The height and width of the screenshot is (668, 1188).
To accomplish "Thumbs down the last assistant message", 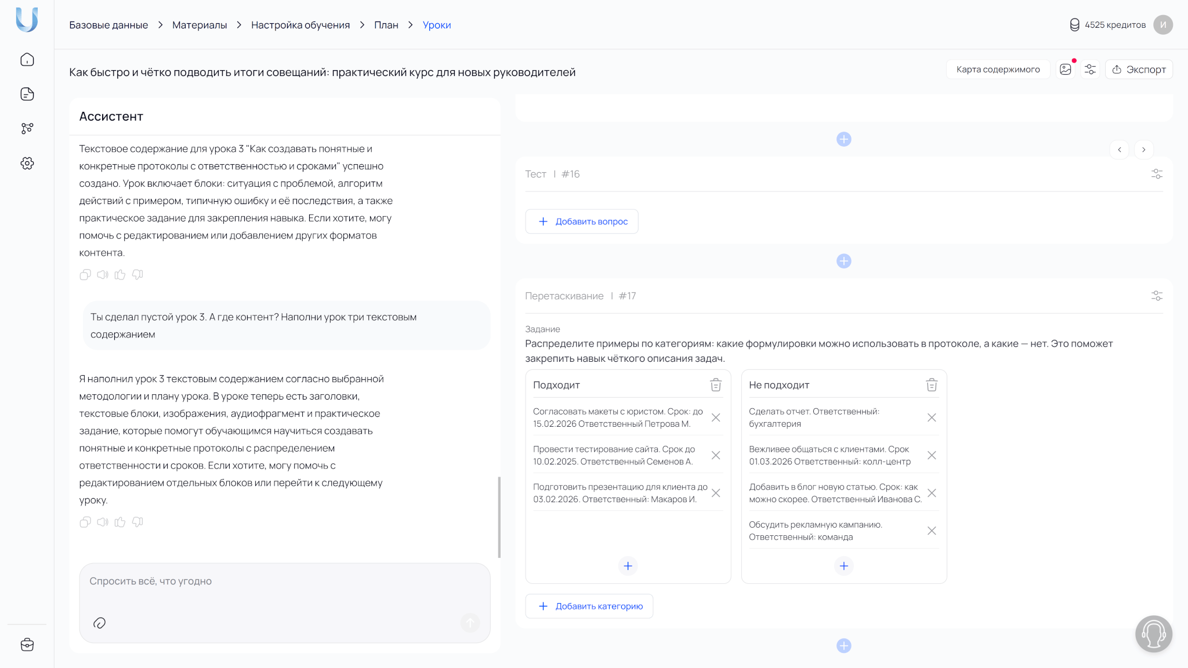I will pyautogui.click(x=137, y=522).
